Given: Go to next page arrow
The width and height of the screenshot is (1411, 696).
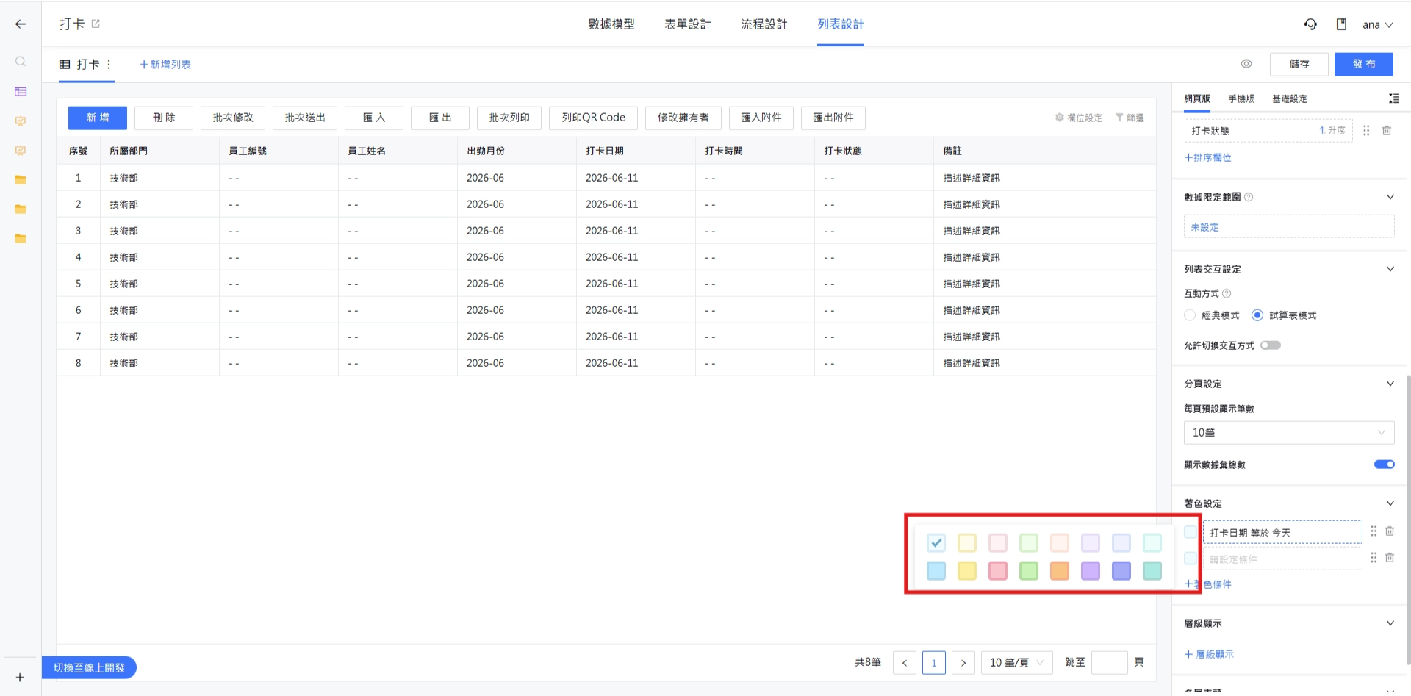Looking at the screenshot, I should (x=963, y=663).
